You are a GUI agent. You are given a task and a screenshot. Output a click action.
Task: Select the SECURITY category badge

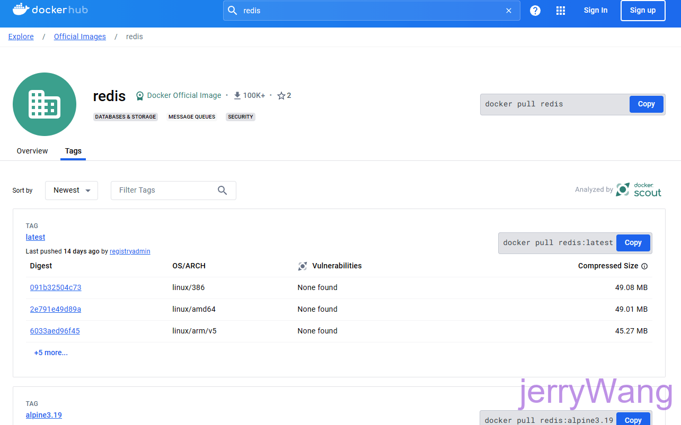point(240,116)
